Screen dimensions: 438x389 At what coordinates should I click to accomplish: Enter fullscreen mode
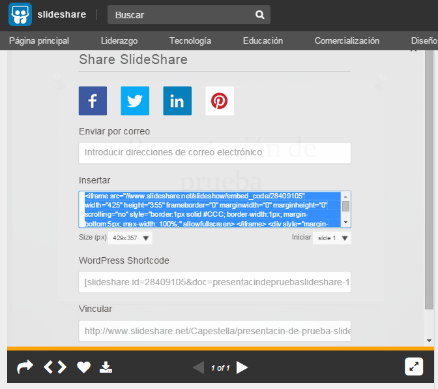point(414,366)
